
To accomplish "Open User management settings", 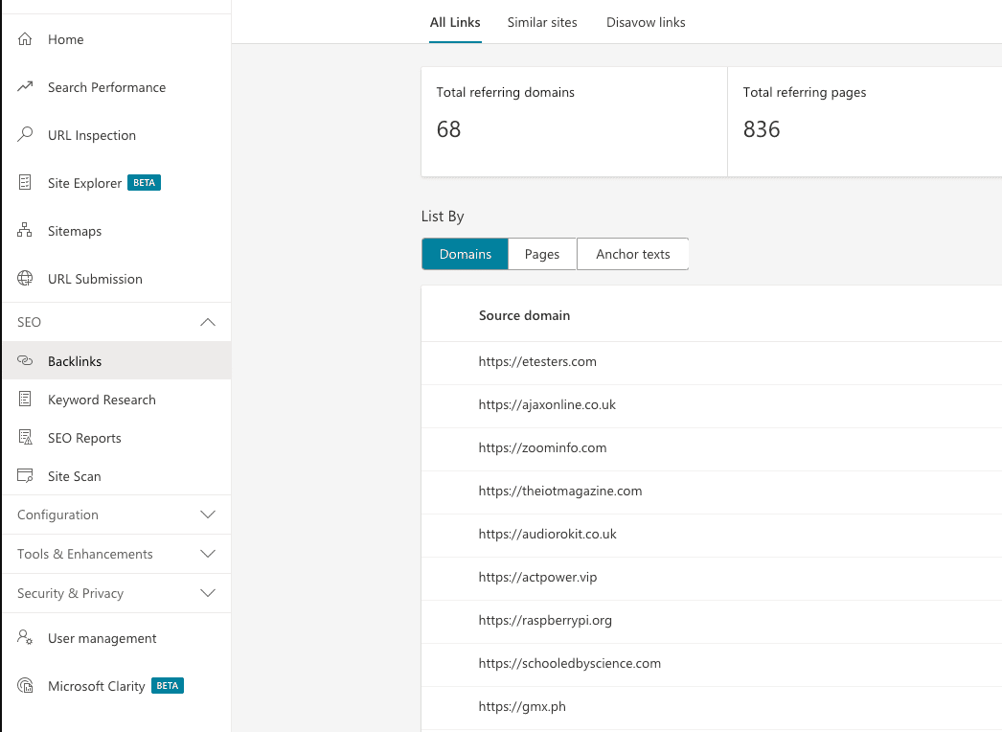I will [x=102, y=638].
